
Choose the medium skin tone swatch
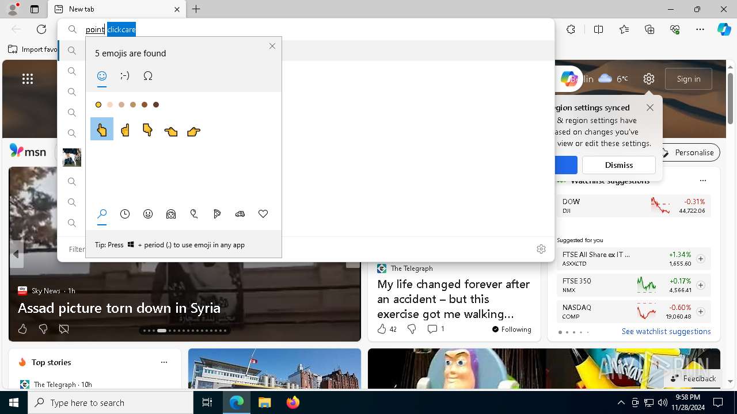click(x=133, y=105)
